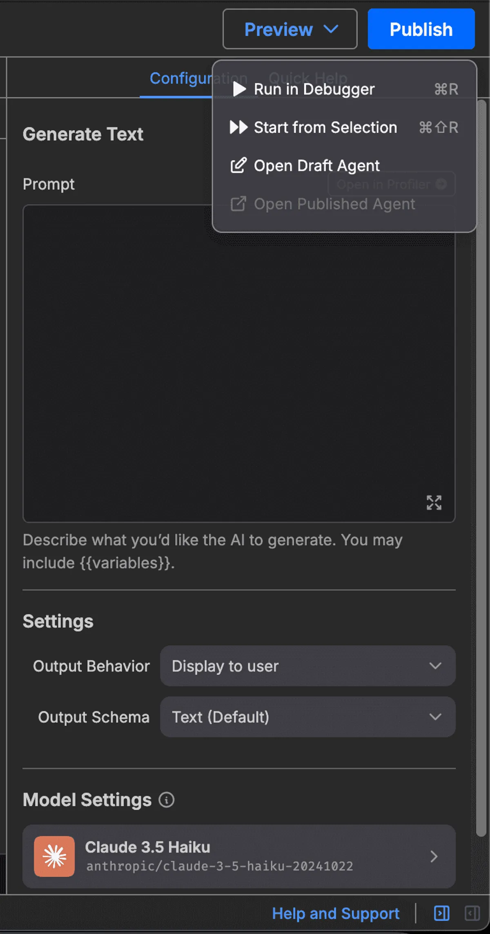Click the Anthropic logo on the model card
Image resolution: width=490 pixels, height=934 pixels.
(x=54, y=856)
